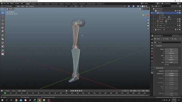This screenshot has height=102, width=182.
Task: Click the bone name field Foot_UP
Action: click(169, 42)
